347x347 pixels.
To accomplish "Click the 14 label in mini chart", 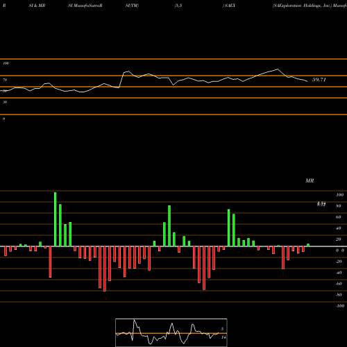I will [x=223, y=337].
